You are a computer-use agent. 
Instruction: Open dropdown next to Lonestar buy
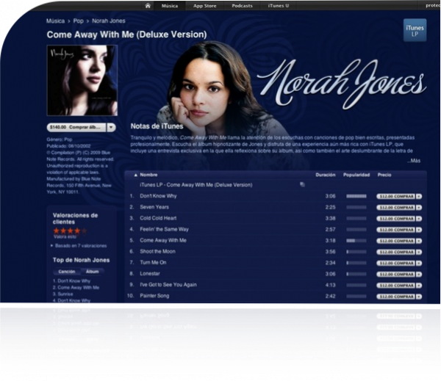(419, 275)
